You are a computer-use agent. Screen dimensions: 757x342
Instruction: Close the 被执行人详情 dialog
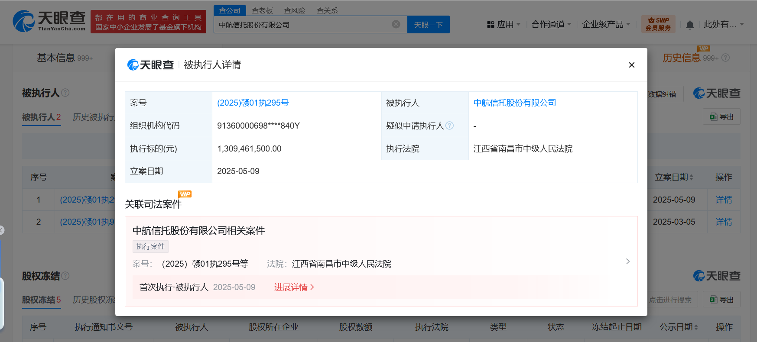point(631,65)
